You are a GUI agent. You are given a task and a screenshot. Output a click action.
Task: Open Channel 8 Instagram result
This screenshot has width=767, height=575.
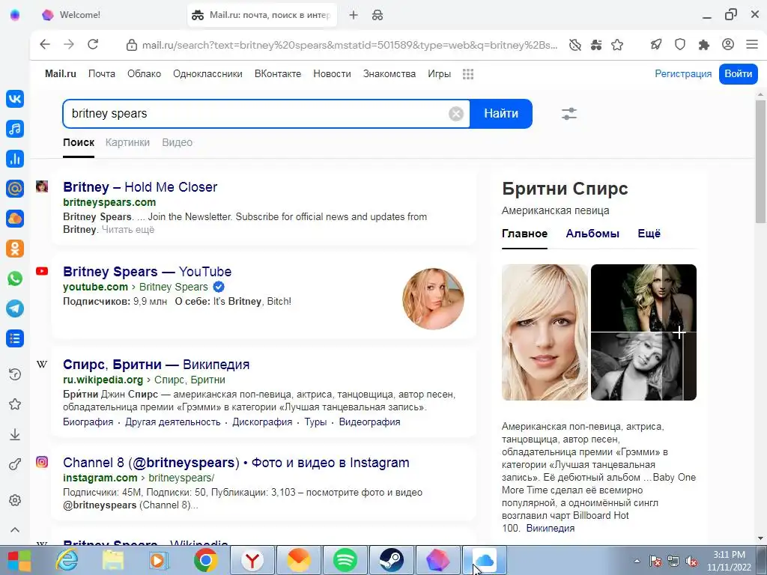[x=236, y=463]
